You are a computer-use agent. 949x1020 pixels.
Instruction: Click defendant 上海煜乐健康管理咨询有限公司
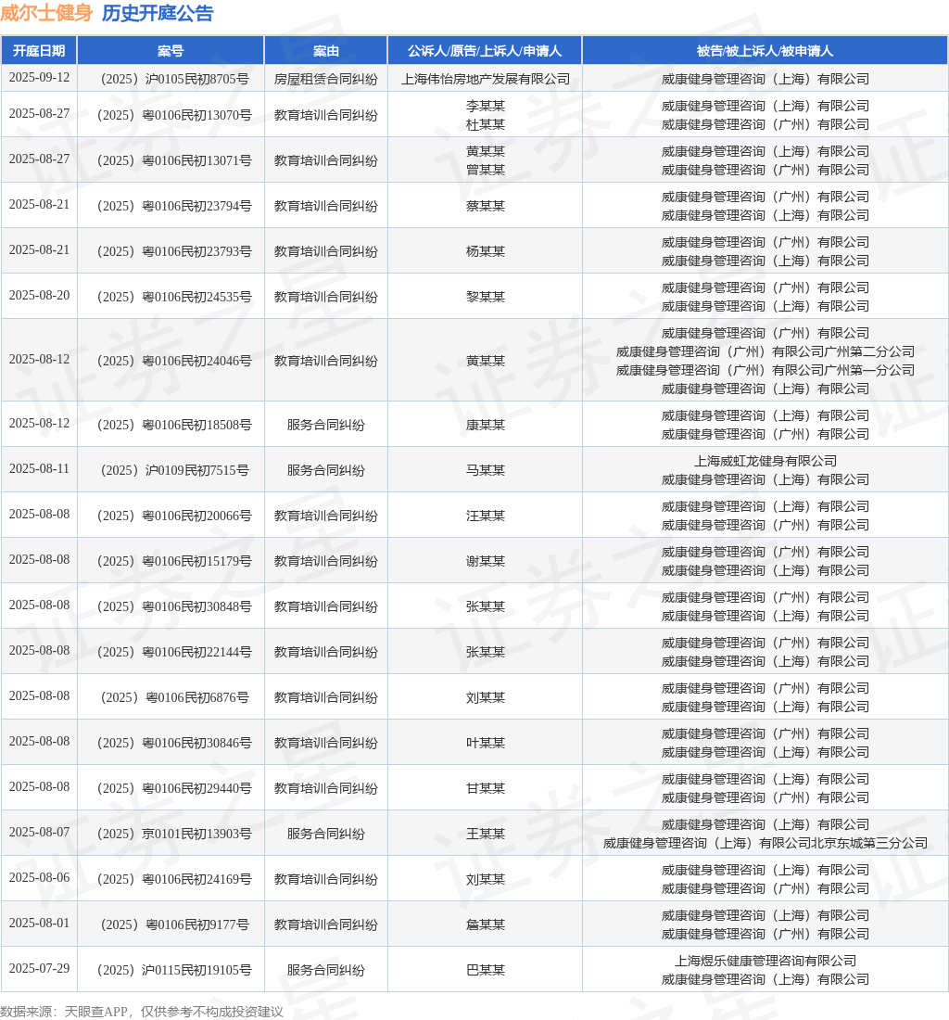tap(766, 962)
